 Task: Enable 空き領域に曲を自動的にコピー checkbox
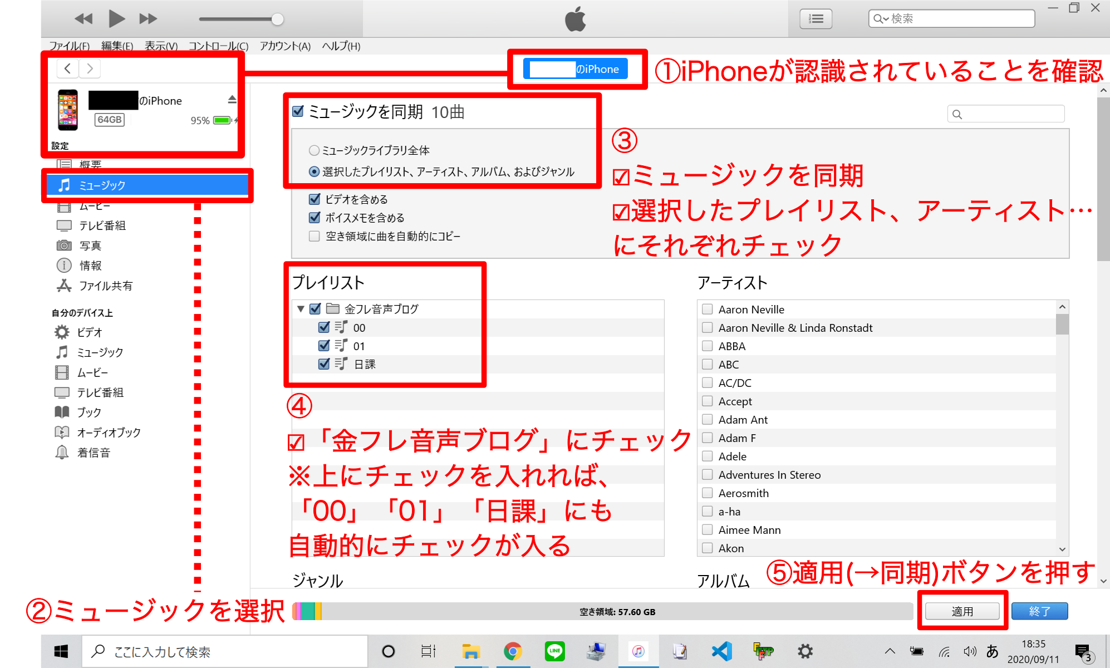coord(315,236)
